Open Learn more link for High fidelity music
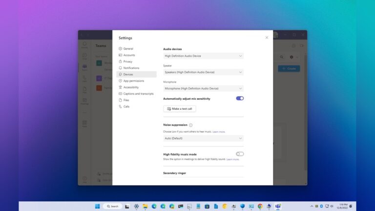Viewport: 375px width, 211px height. [233, 159]
